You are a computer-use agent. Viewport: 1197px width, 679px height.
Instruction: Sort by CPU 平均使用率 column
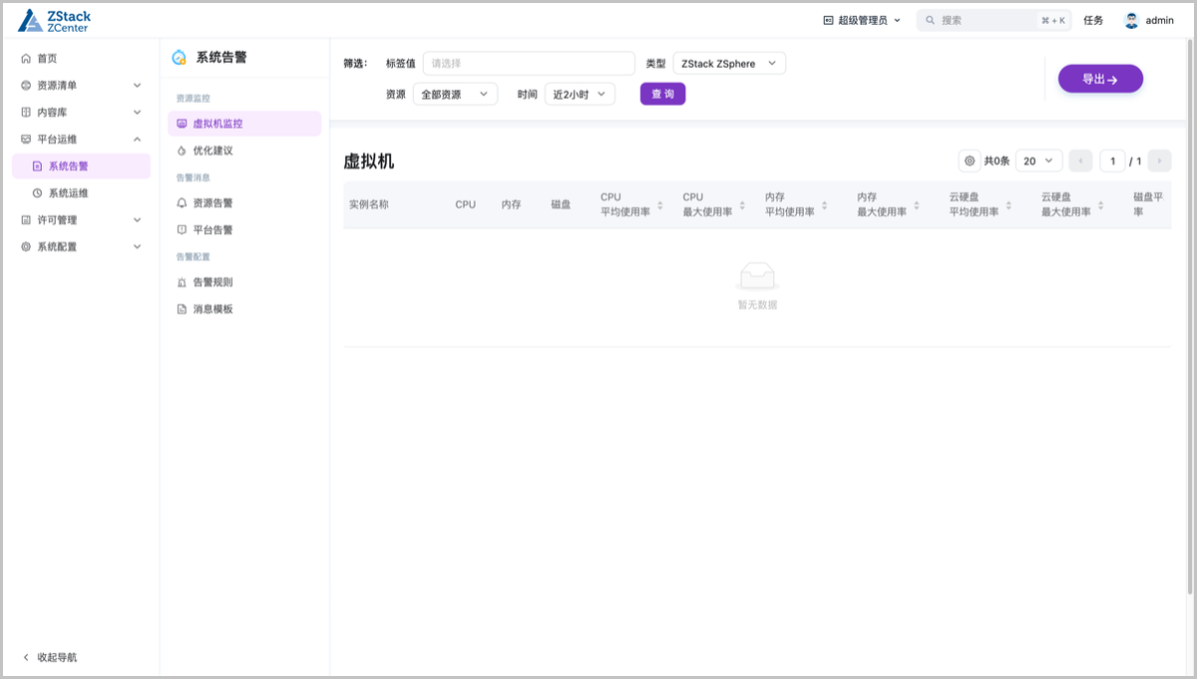pyautogui.click(x=659, y=205)
